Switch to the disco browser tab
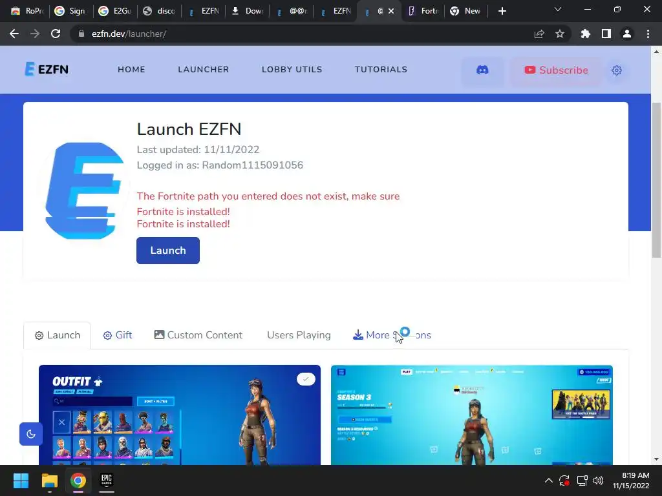 point(158,11)
